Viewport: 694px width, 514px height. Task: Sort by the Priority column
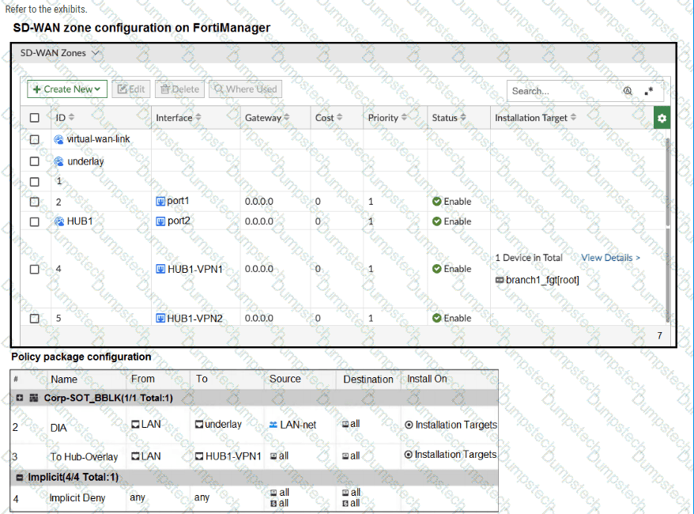[x=387, y=117]
